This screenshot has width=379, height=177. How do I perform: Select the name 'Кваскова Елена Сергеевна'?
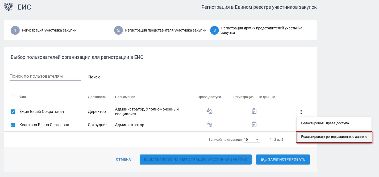[x=44, y=125]
